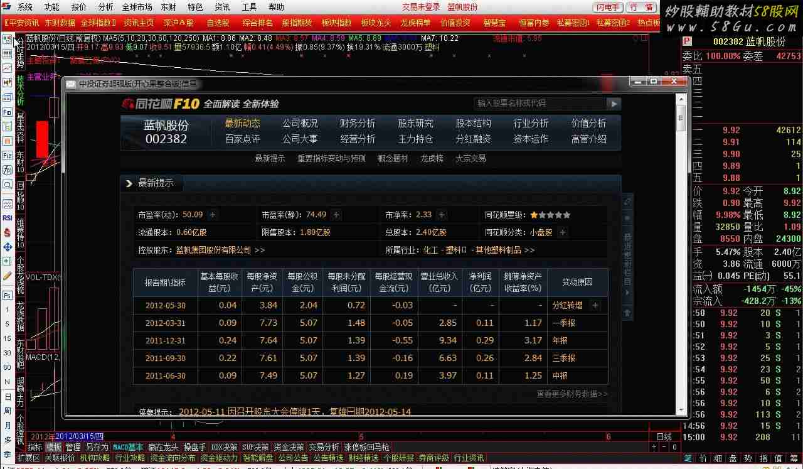Click the search arrow button in F10 box

[614, 104]
